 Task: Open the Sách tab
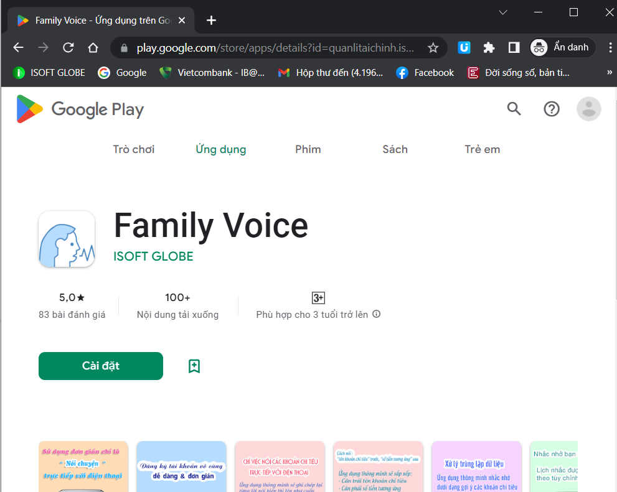click(x=395, y=149)
